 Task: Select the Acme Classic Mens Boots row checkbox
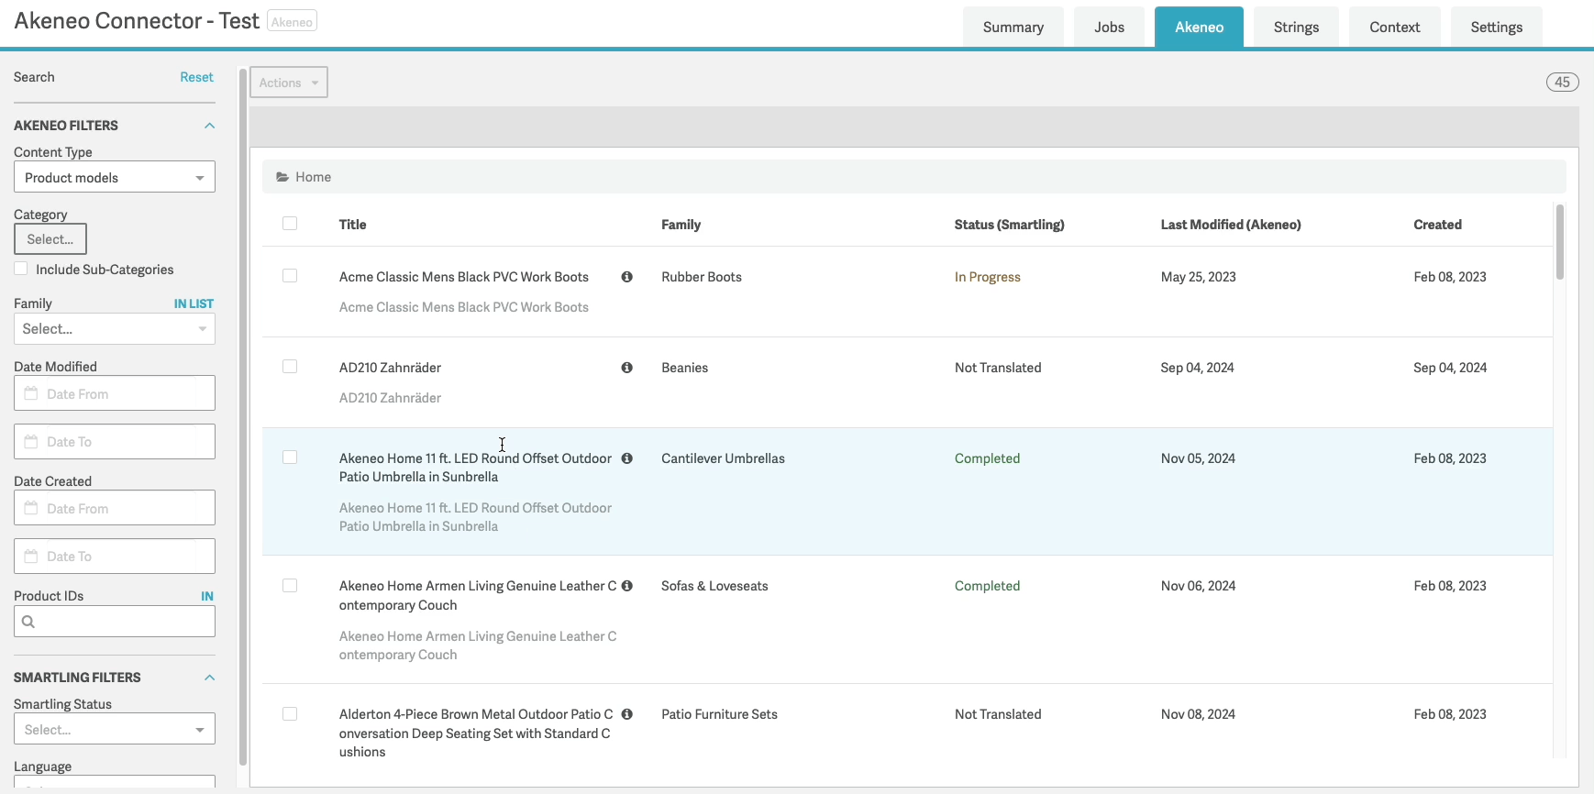pyautogui.click(x=290, y=276)
